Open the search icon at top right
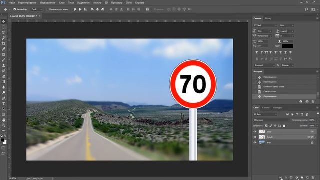320x180 pixels. pyautogui.click(x=306, y=9)
